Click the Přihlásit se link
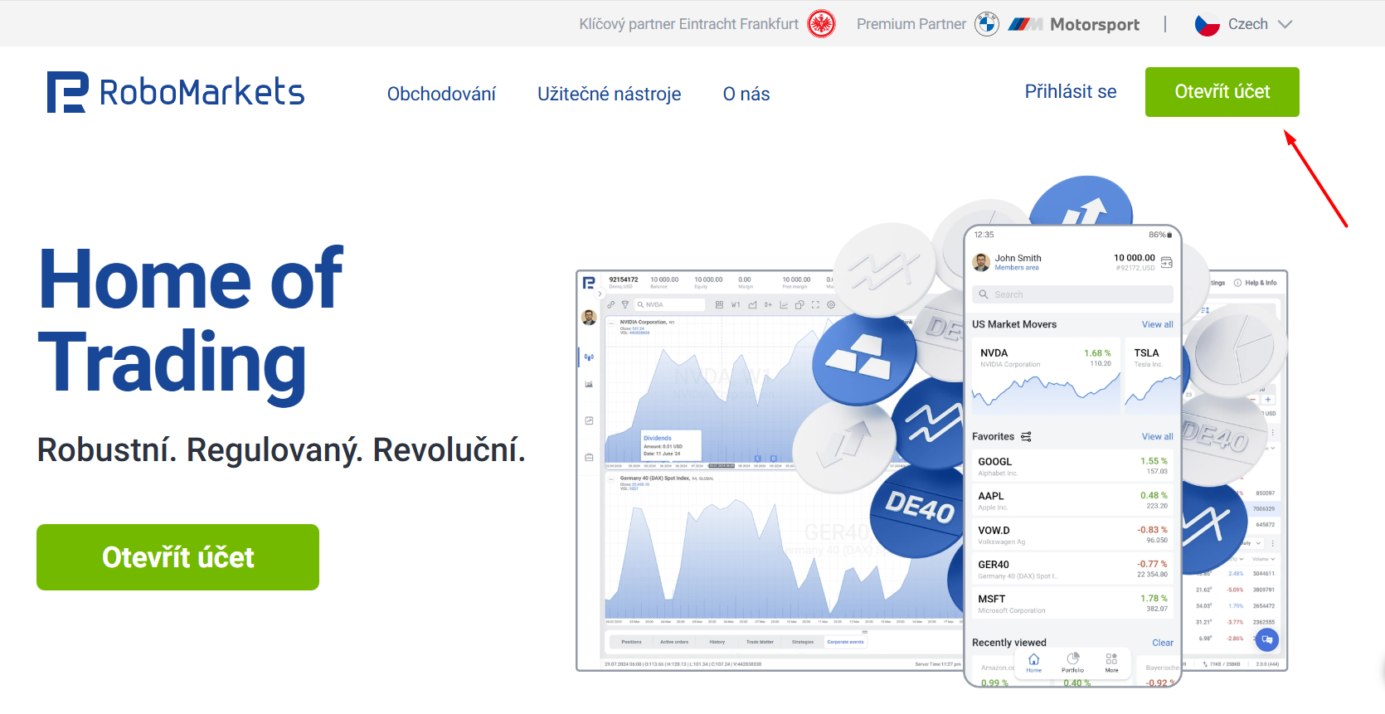 tap(1070, 92)
